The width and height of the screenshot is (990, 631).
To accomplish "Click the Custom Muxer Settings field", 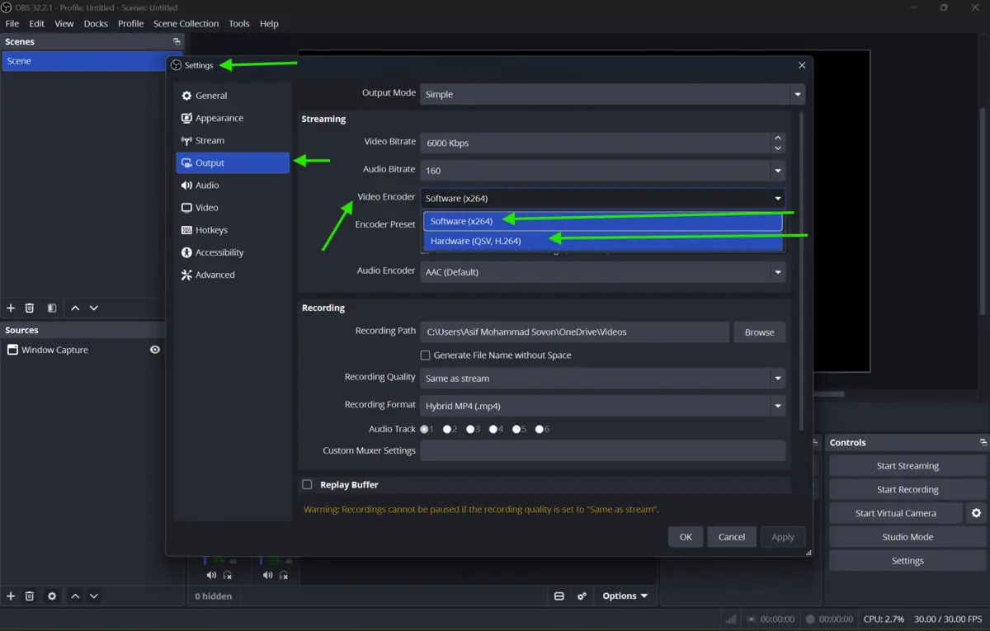I will pos(602,450).
